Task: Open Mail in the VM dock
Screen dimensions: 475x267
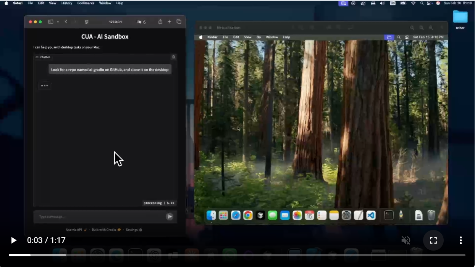Action: pyautogui.click(x=285, y=215)
